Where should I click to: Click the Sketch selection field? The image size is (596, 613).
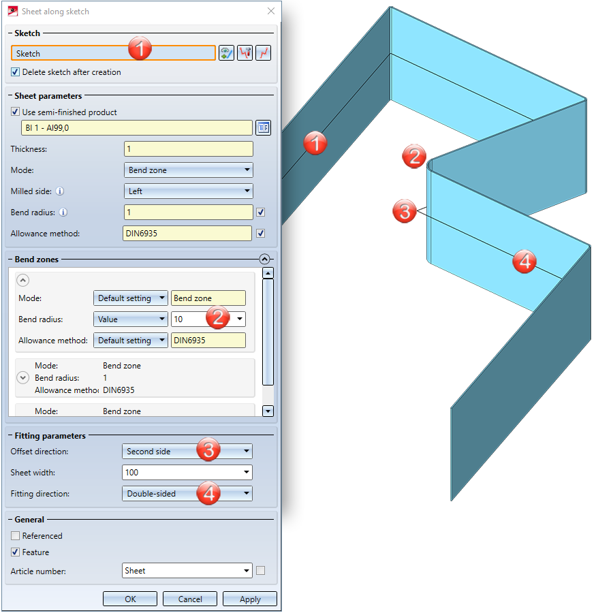pos(114,52)
